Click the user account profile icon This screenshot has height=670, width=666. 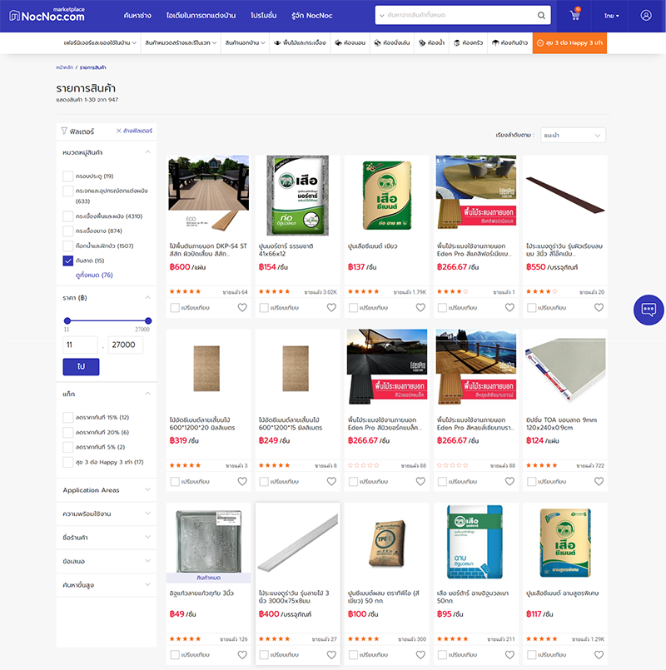coord(646,16)
